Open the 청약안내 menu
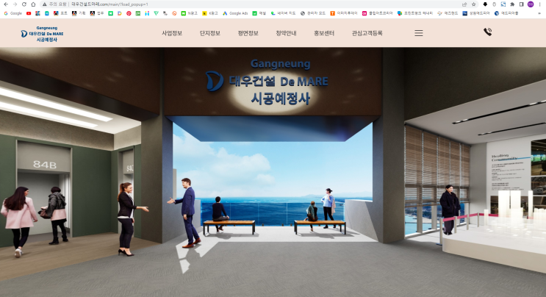 click(x=286, y=33)
